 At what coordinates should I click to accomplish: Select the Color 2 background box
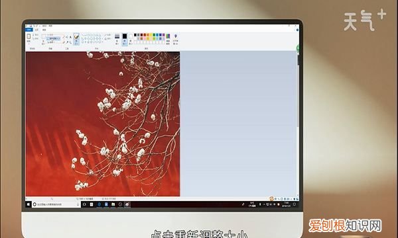click(x=131, y=39)
